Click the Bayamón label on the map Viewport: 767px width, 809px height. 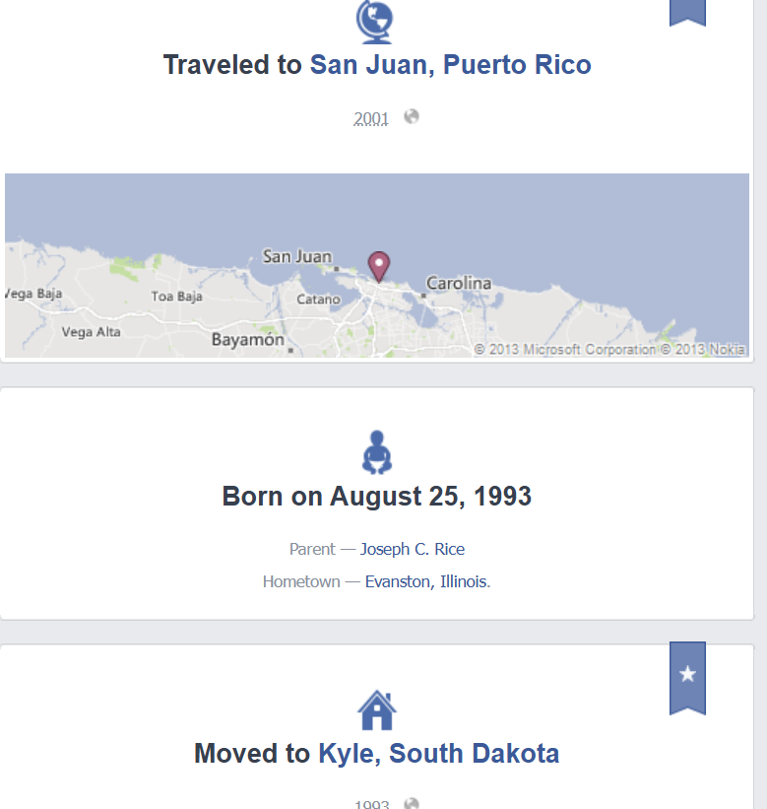pyautogui.click(x=248, y=340)
